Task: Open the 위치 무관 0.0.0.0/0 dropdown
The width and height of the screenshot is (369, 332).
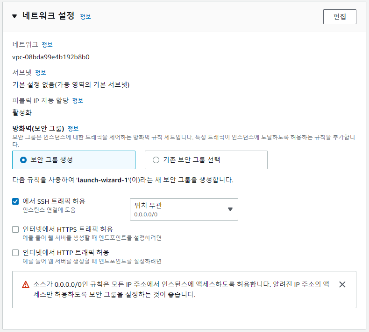Action: [184, 209]
